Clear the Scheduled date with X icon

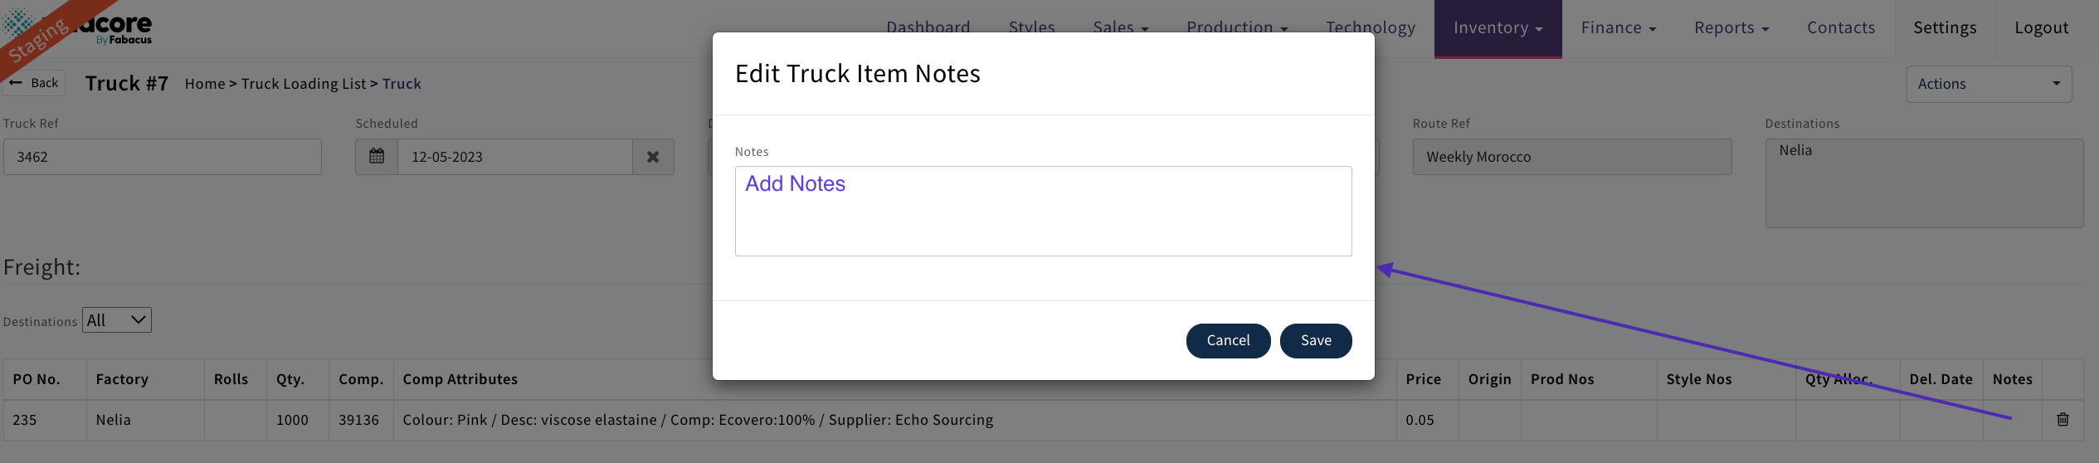pos(653,157)
